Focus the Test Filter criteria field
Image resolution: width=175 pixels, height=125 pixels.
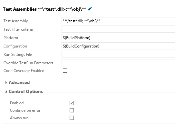118,29
